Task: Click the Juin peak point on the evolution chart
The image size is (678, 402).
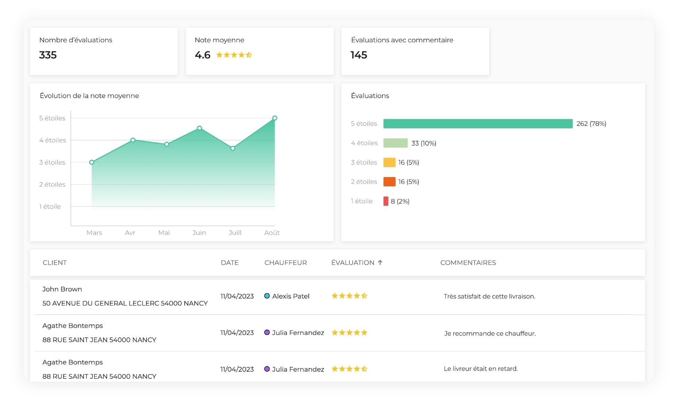Action: pyautogui.click(x=199, y=128)
